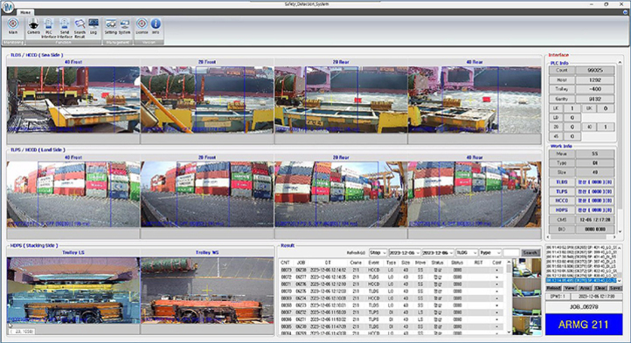Open the Main monitoring icon

pos(13,26)
